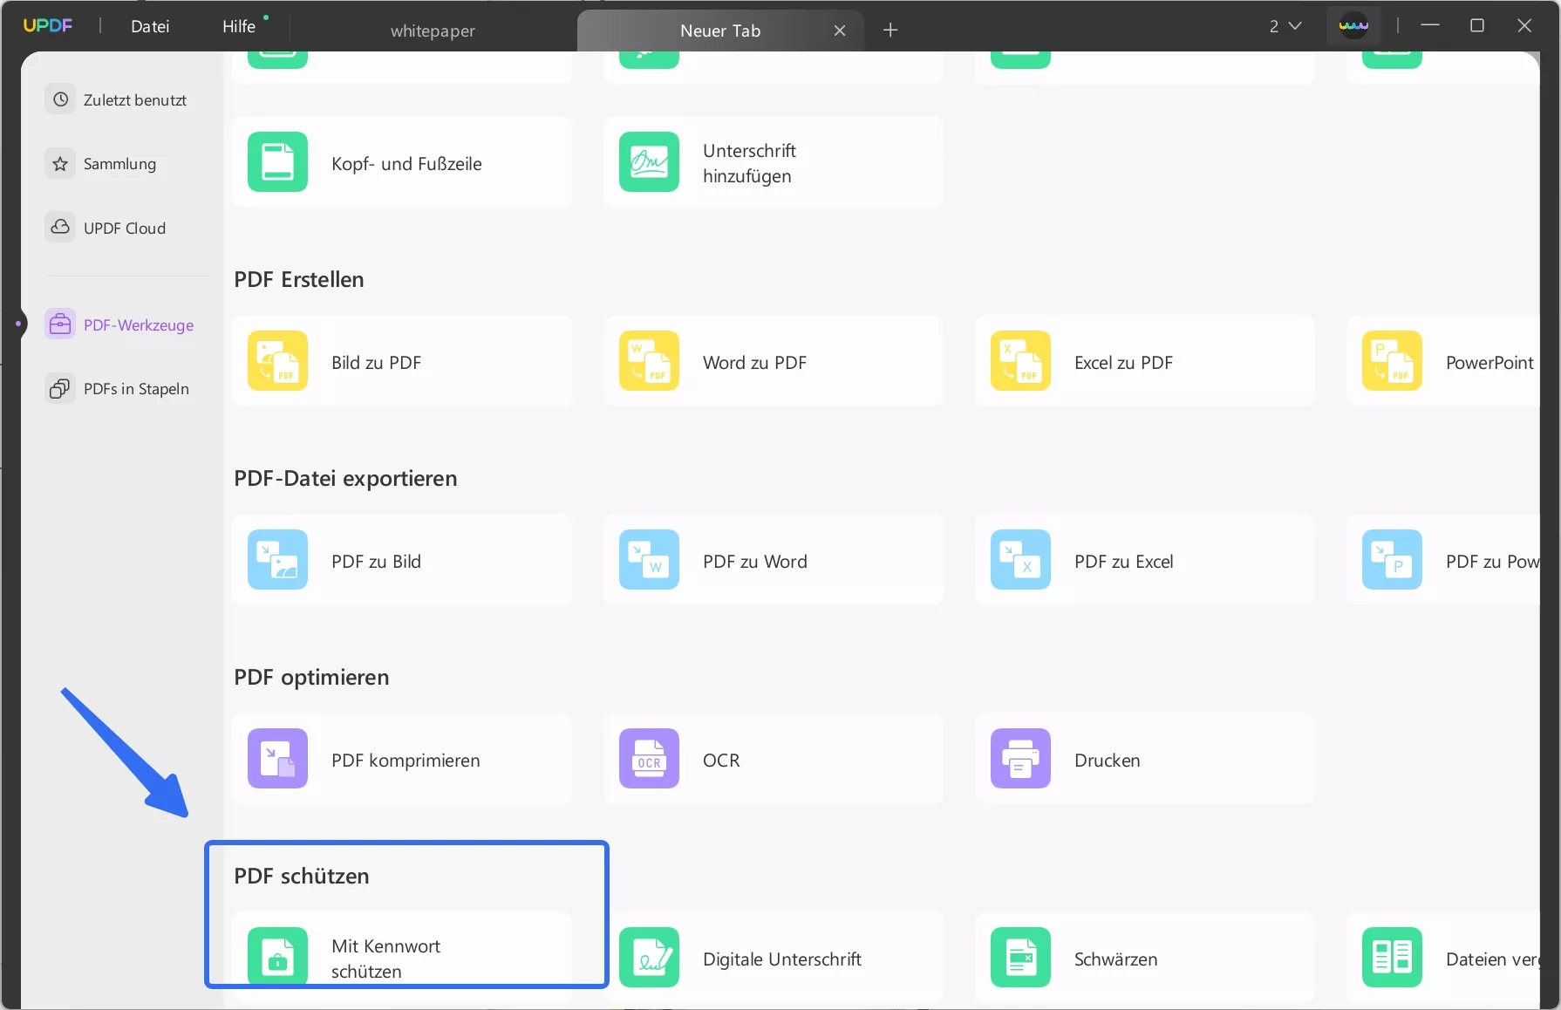Viewport: 1561px width, 1010px height.
Task: Open the Datei menu
Action: (150, 26)
